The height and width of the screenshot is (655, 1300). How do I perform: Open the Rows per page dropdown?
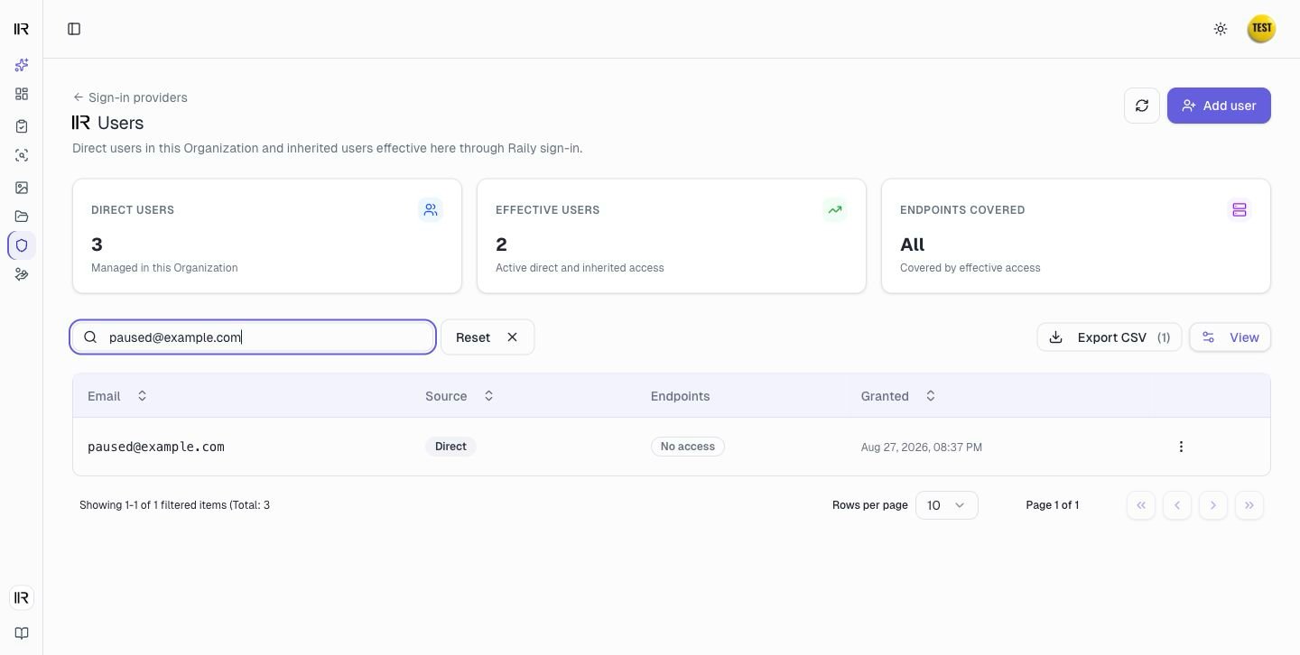click(x=947, y=505)
